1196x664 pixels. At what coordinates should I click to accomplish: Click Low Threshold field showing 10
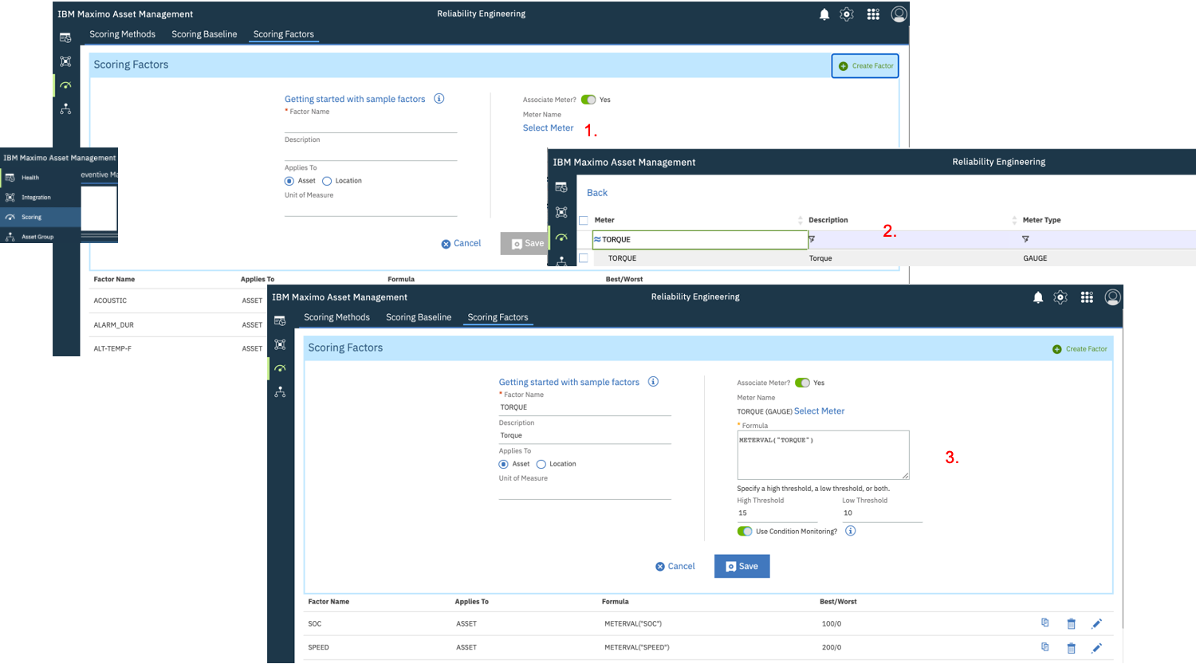(882, 513)
